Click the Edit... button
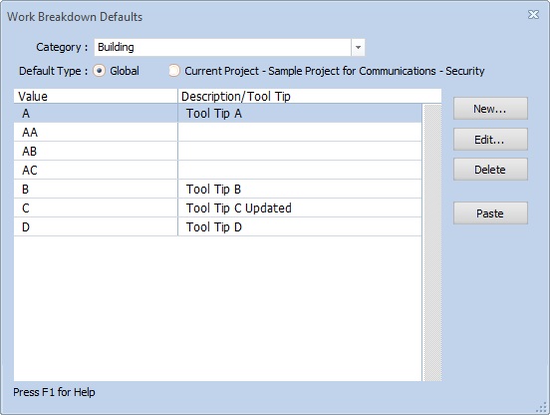The height and width of the screenshot is (415, 550). click(490, 140)
